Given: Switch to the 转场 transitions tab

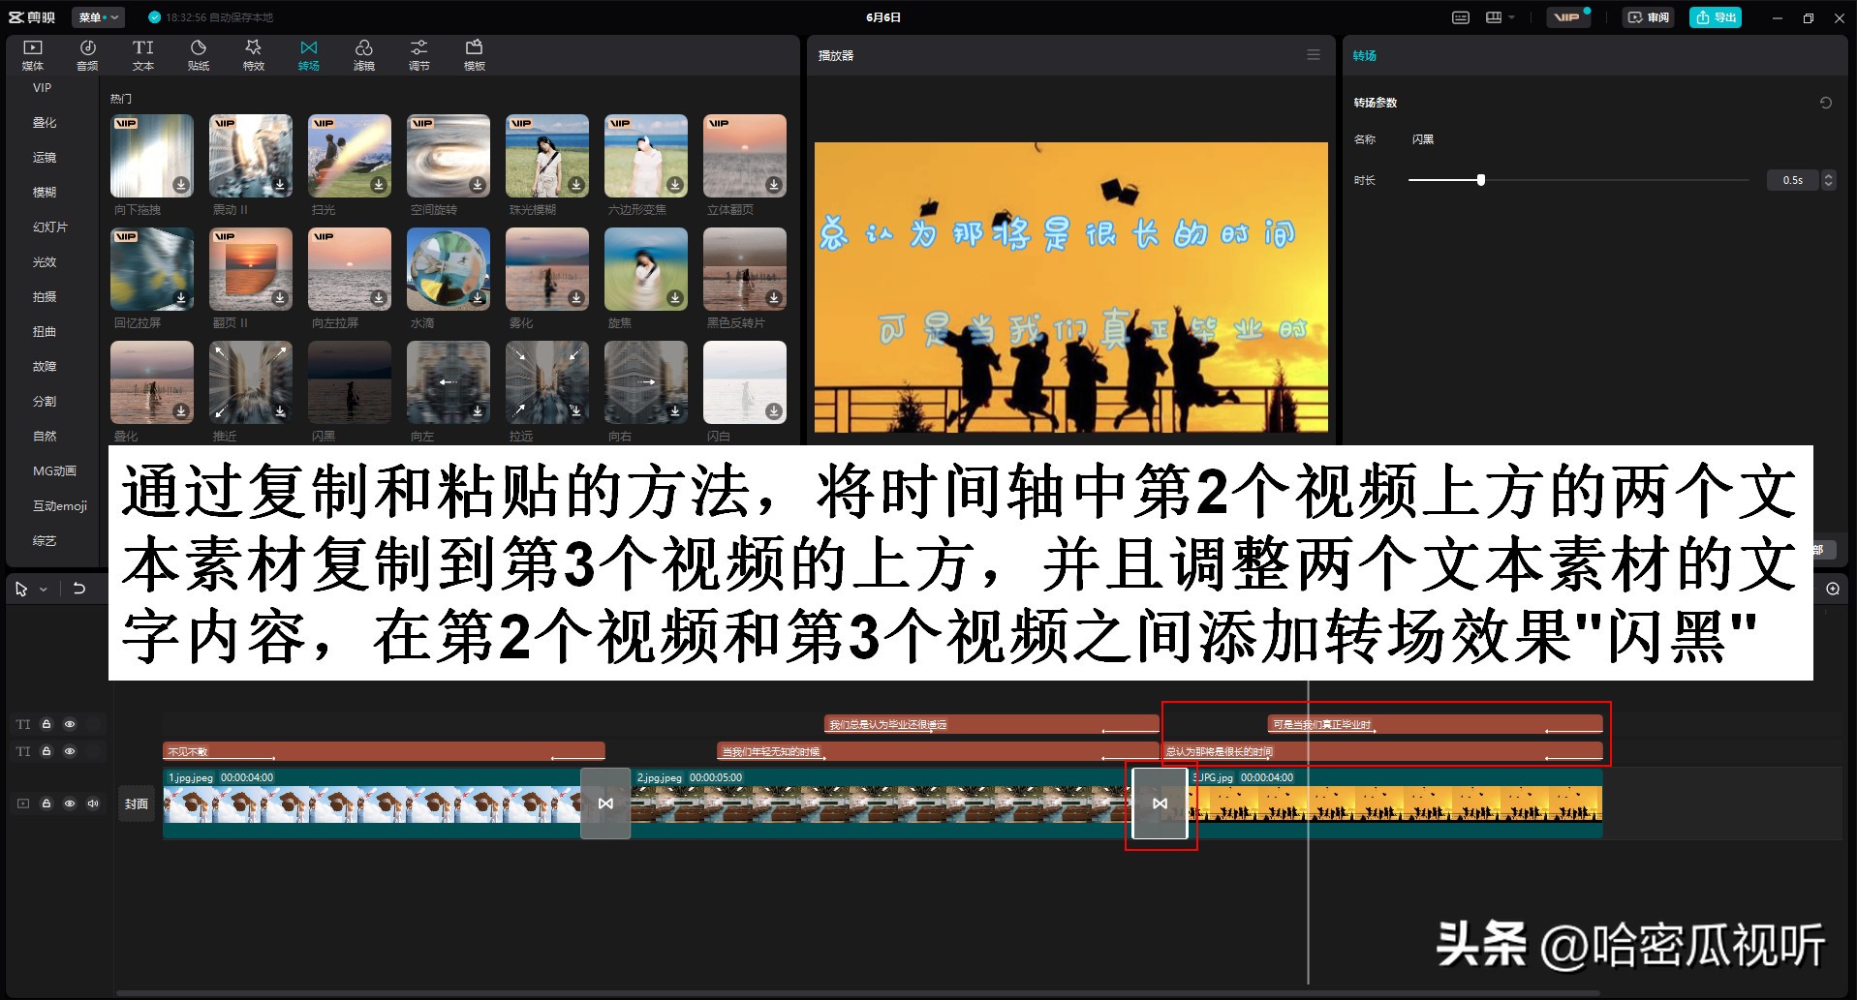Looking at the screenshot, I should (308, 53).
